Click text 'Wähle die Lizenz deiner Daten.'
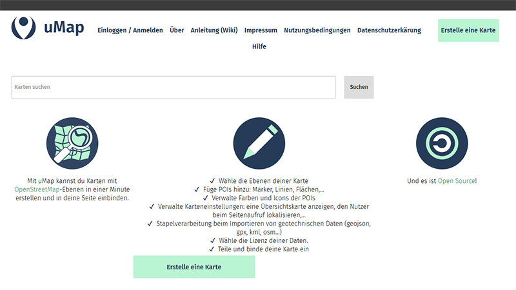The image size is (516, 290). 263,240
